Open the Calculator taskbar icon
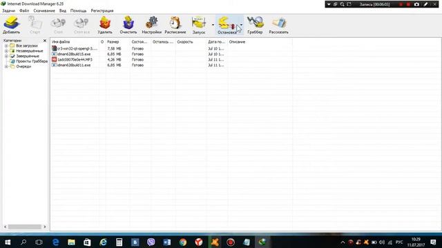This screenshot has width=442, height=248. (x=119, y=242)
